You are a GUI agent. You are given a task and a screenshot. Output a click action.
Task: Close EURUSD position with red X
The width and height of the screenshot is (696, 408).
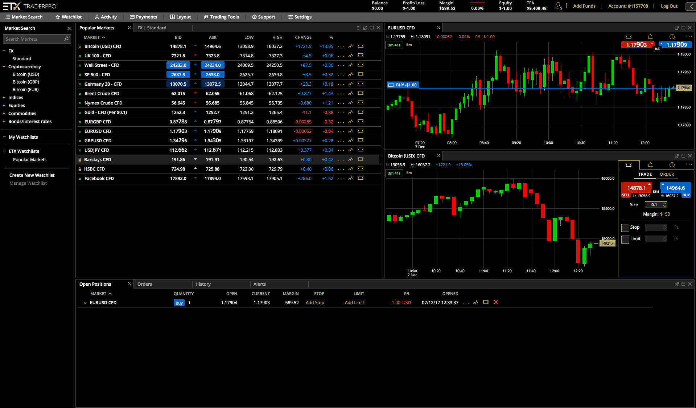pos(496,302)
